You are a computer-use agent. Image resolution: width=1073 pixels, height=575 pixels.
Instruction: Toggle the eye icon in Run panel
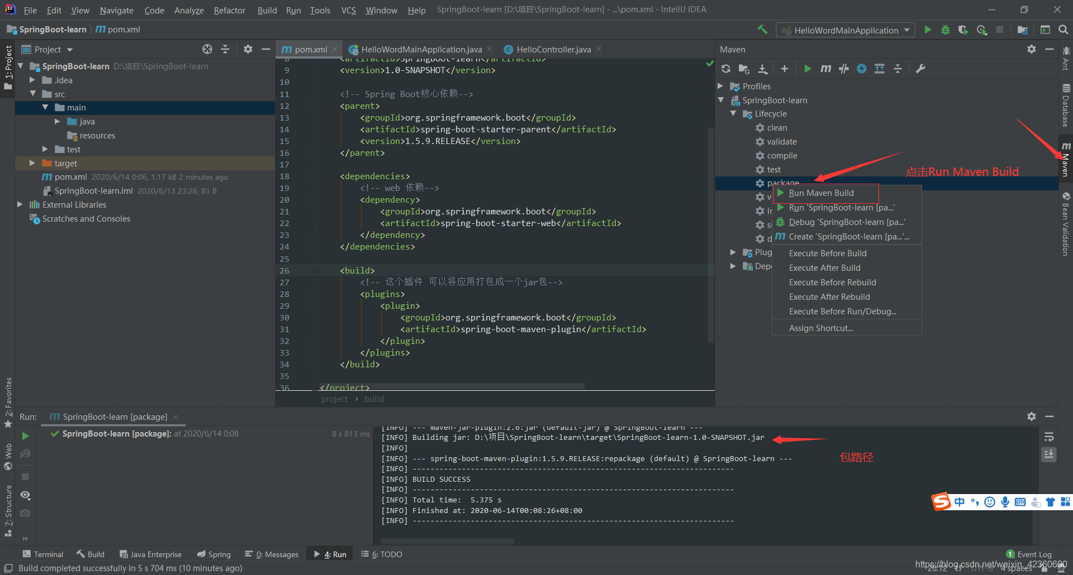click(25, 495)
